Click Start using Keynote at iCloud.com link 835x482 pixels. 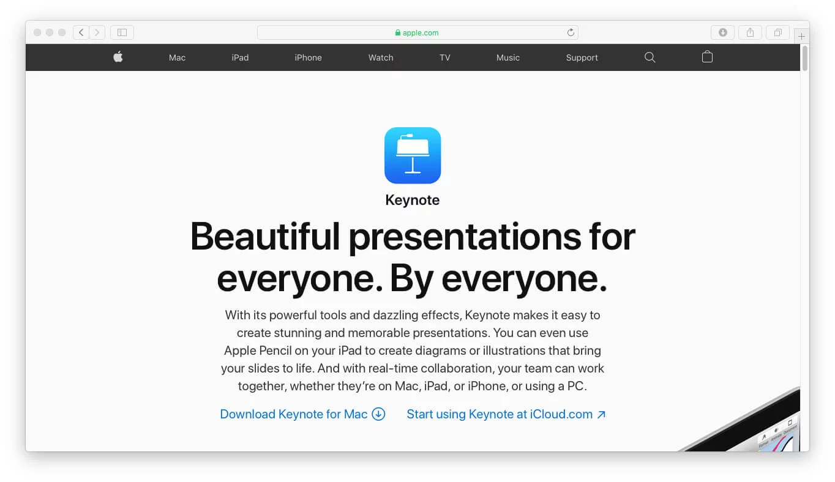pos(506,414)
